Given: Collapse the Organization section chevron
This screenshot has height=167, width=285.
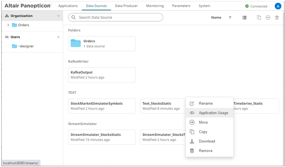Looking at the screenshot, I should (58, 16).
